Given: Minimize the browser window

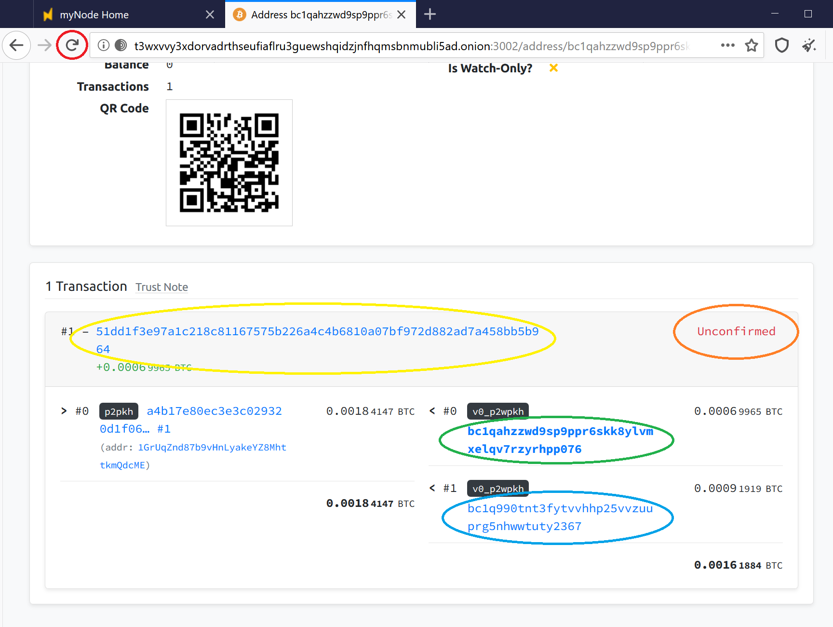Looking at the screenshot, I should pyautogui.click(x=775, y=14).
